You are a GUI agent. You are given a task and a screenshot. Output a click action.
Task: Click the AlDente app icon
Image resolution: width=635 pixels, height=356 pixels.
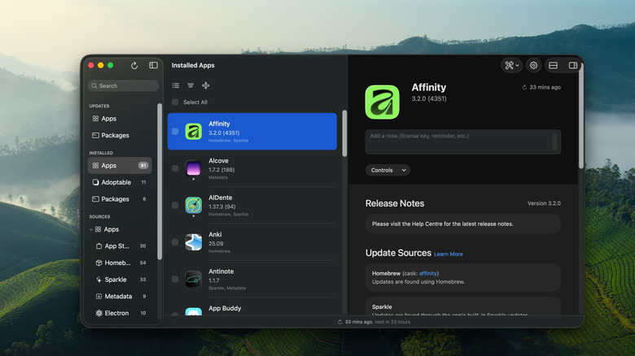coord(194,205)
